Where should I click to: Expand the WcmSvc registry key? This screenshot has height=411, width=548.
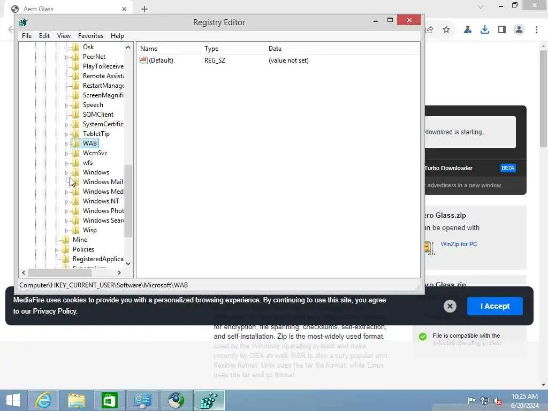coord(66,154)
